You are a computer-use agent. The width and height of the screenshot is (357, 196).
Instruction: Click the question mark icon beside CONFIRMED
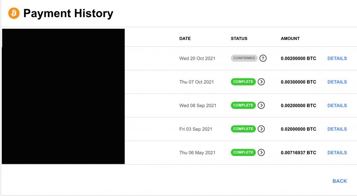263,58
